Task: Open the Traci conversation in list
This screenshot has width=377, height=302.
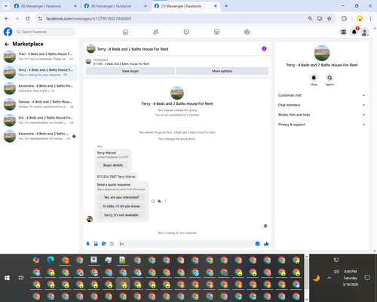Action: click(40, 57)
